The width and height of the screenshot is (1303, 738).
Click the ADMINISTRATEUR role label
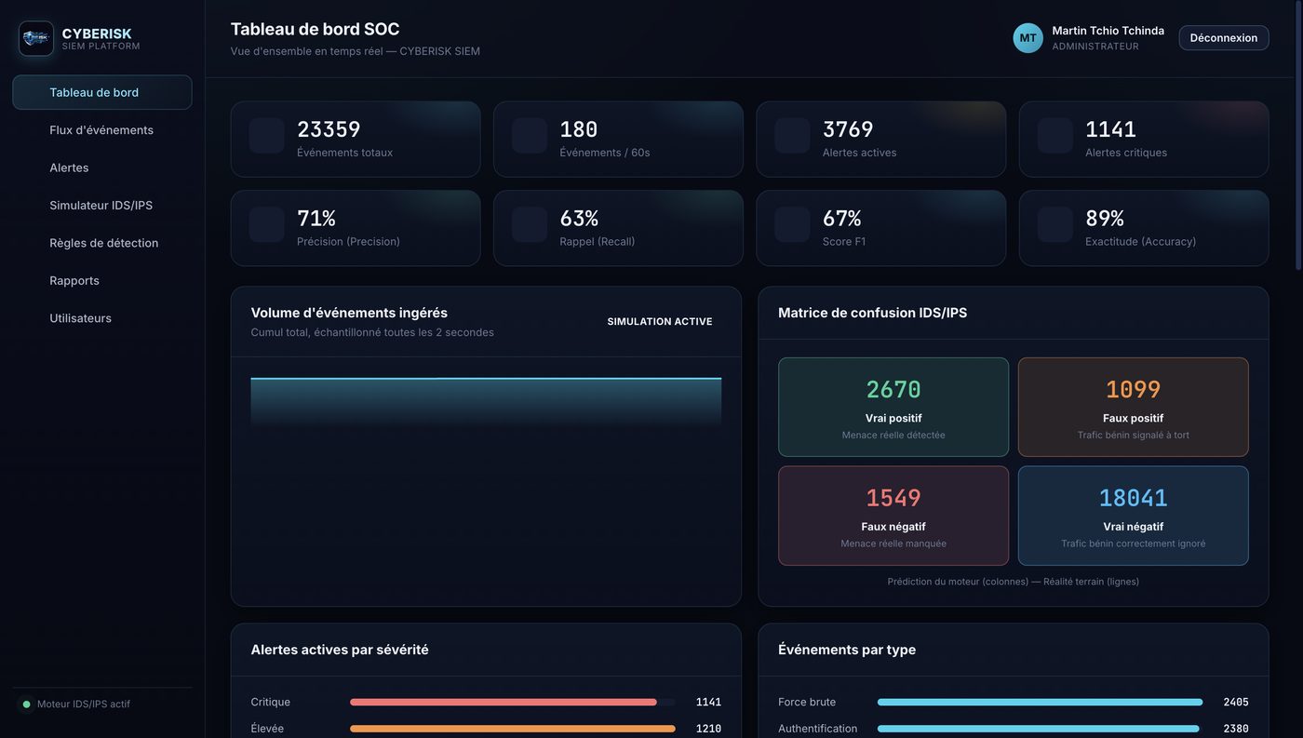(x=1095, y=47)
